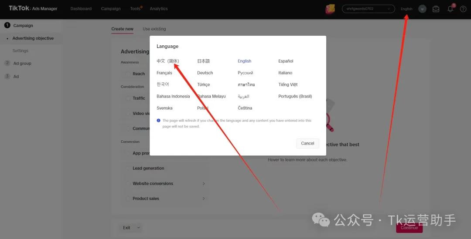
Task: Expand the Website conversions chevron
Action: 204,184
